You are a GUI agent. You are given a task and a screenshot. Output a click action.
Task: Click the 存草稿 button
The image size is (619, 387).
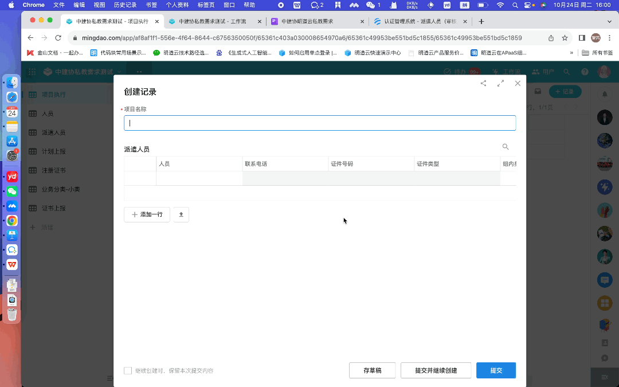pos(373,370)
